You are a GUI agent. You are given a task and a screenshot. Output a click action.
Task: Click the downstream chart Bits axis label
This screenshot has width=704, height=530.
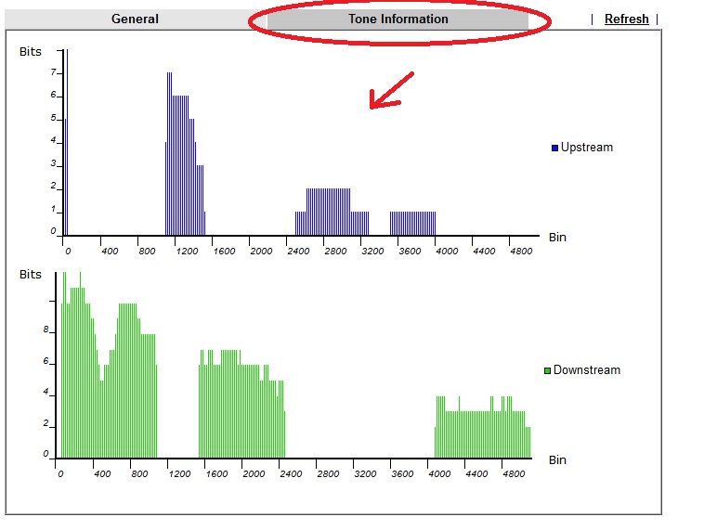pos(30,274)
